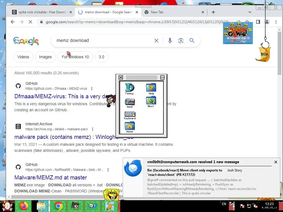Apply the 3.0 filter chip
Screen dimensions: 283x212
(101, 57)
